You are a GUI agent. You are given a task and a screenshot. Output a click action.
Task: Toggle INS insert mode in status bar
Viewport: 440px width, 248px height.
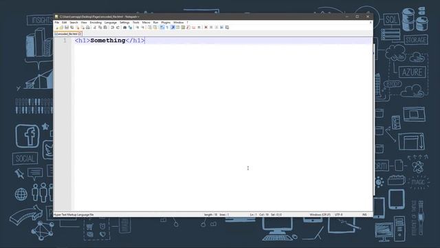[364, 214]
